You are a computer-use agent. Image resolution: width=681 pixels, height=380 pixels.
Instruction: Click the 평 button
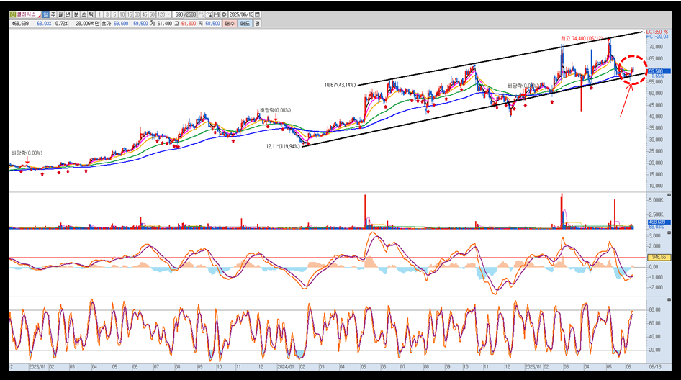pos(257,24)
